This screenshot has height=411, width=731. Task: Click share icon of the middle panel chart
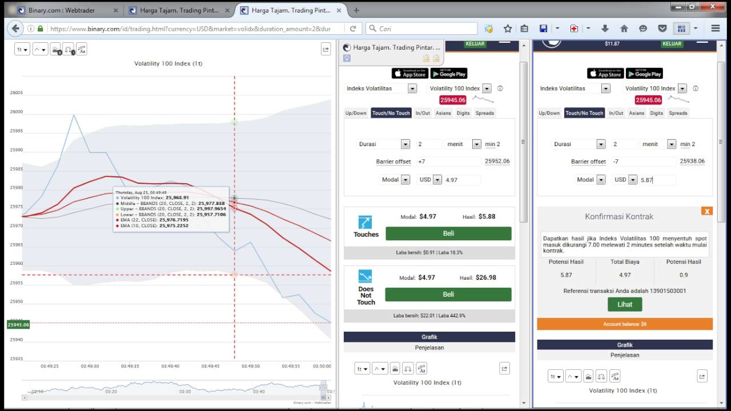pos(504,369)
